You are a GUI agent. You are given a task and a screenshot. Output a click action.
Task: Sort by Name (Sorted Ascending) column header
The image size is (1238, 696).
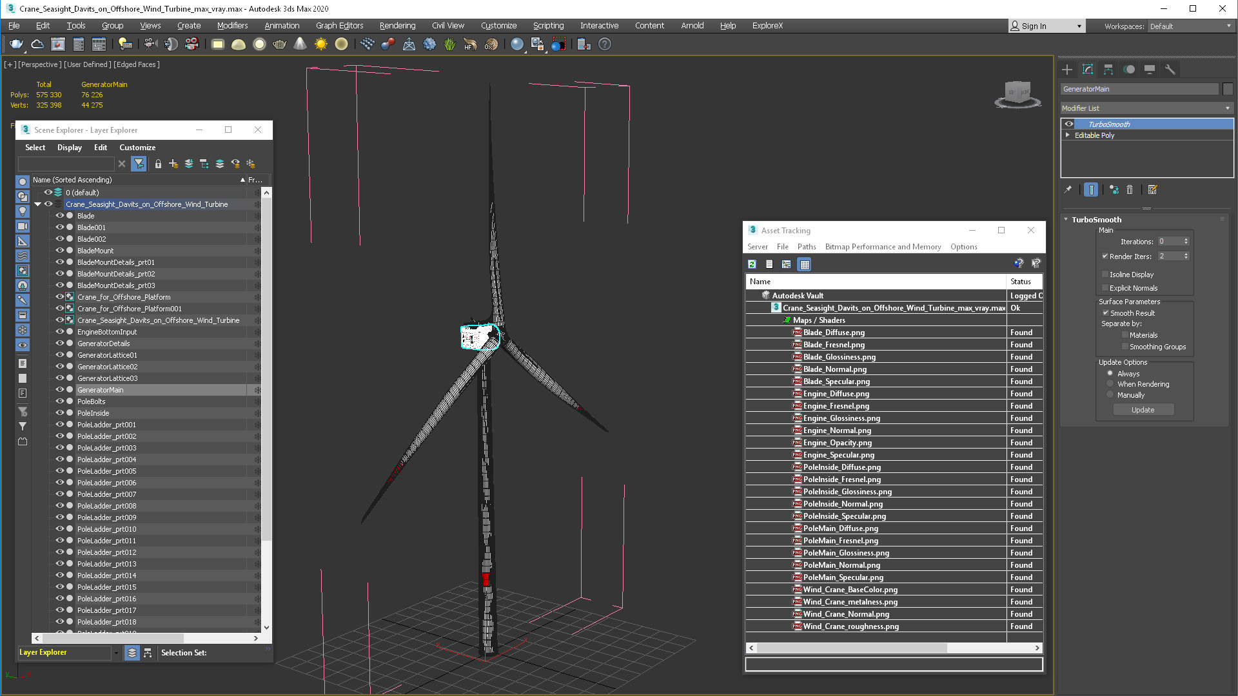coord(138,180)
